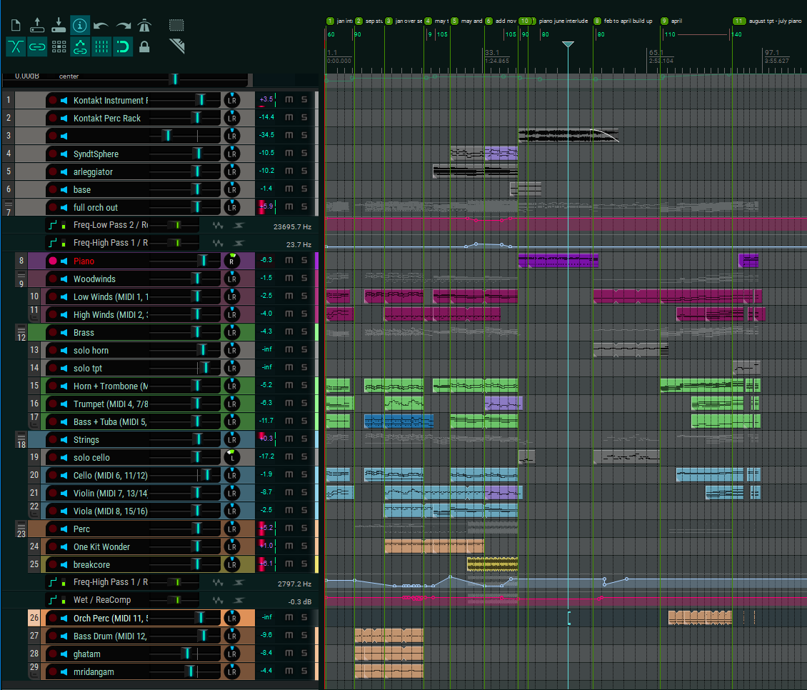Image resolution: width=807 pixels, height=690 pixels.
Task: Save the current project
Action: pyautogui.click(x=59, y=25)
